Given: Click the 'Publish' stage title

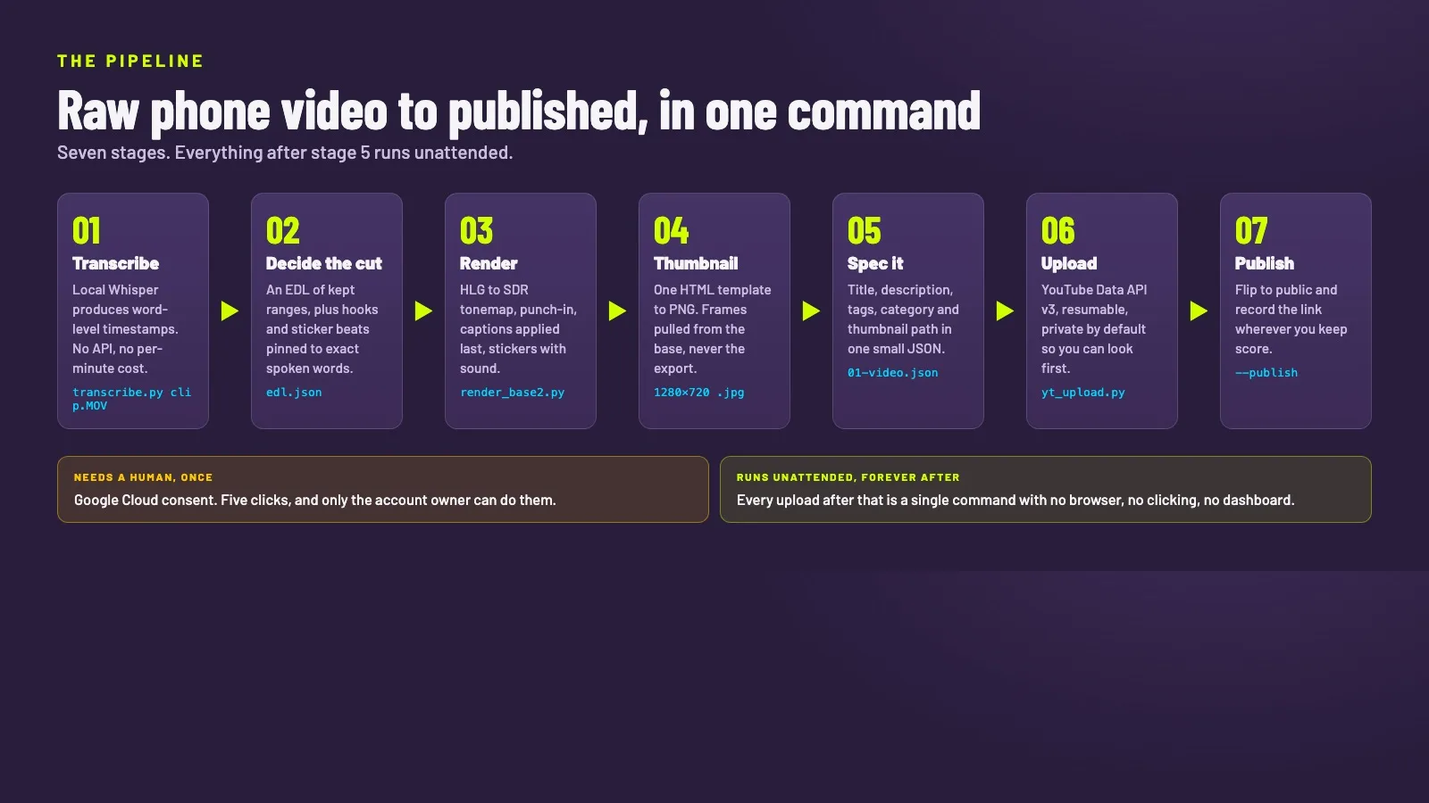Looking at the screenshot, I should coord(1265,263).
